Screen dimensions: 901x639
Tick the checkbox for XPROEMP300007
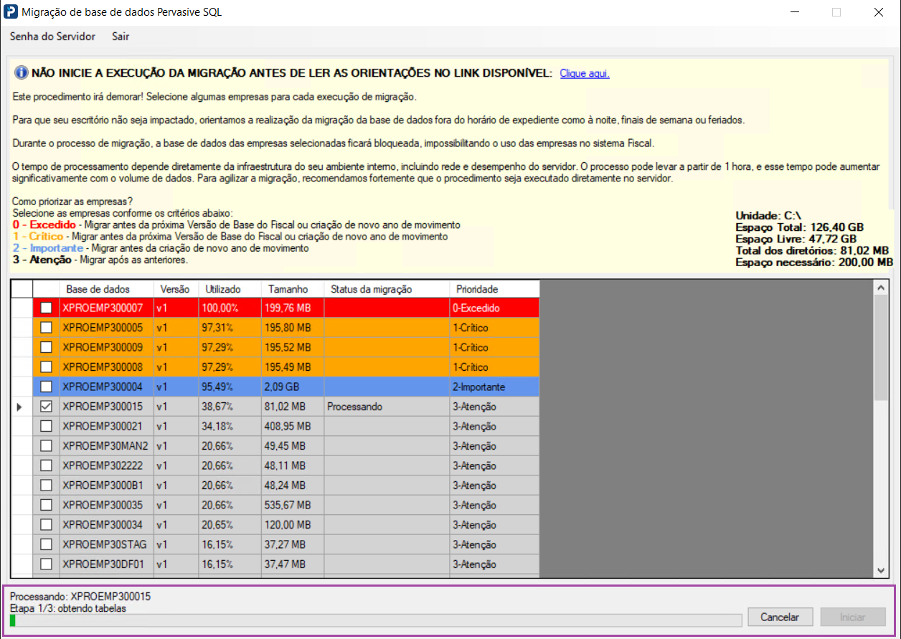pos(46,308)
